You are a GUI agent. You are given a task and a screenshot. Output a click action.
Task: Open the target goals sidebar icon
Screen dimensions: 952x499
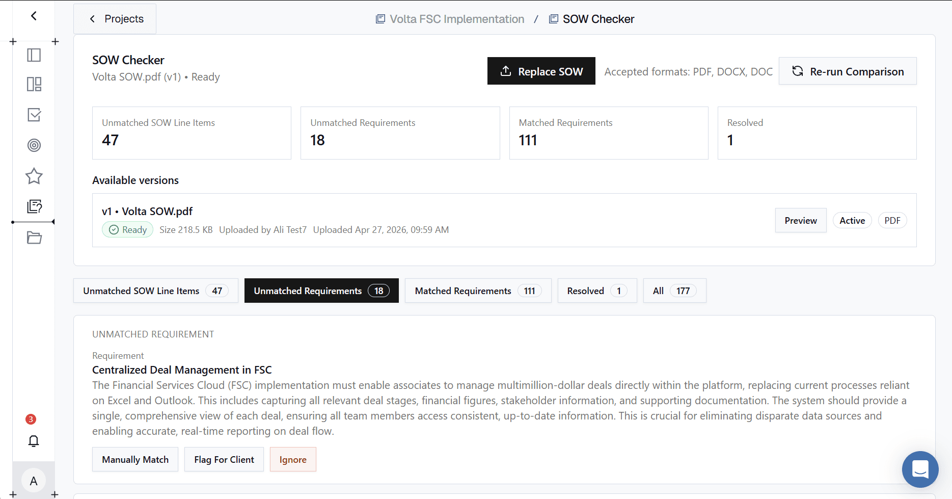point(34,145)
